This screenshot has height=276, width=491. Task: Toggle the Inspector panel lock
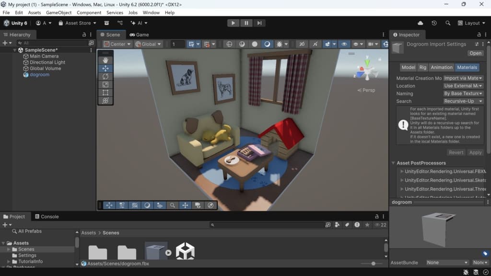[x=478, y=35]
